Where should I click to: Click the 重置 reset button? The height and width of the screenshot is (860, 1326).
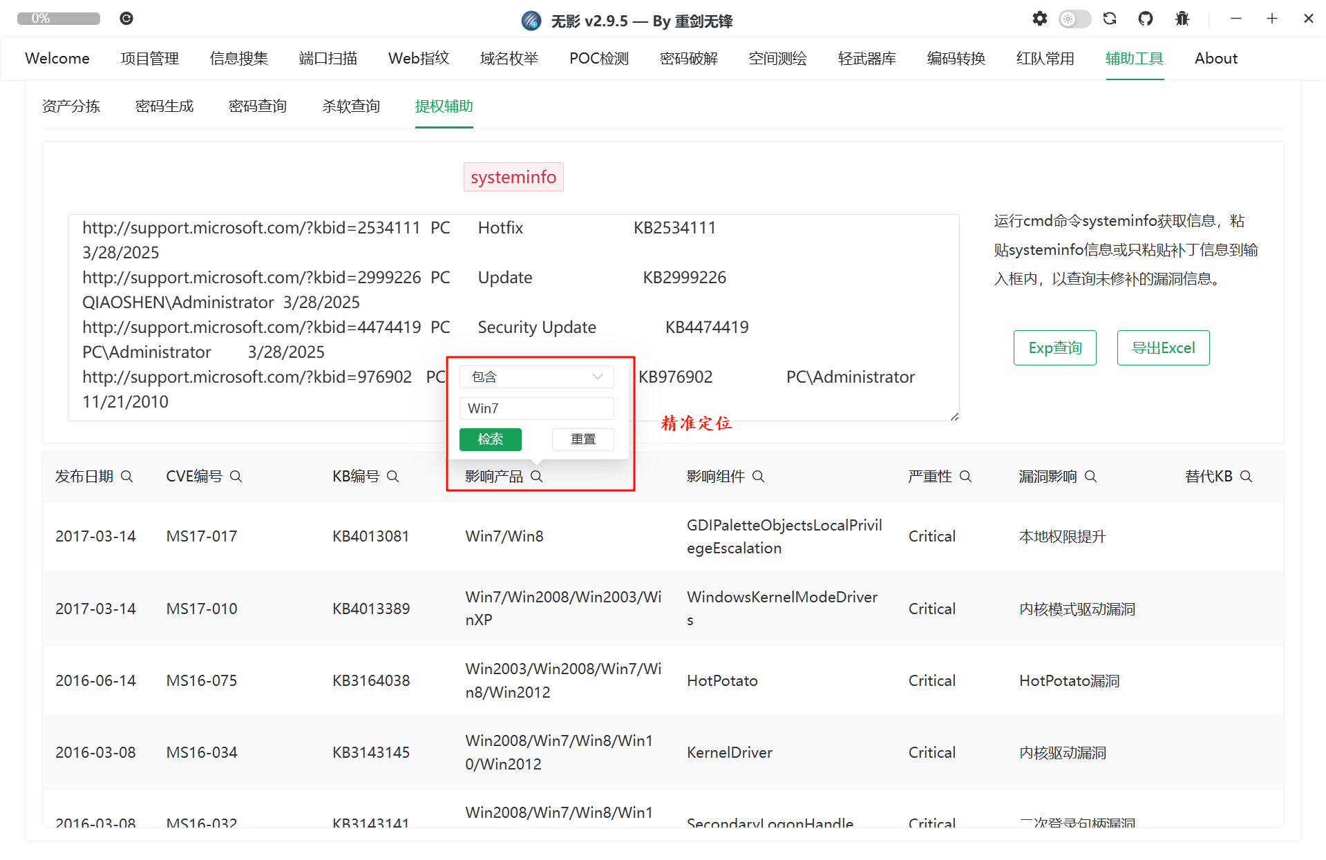click(x=583, y=439)
